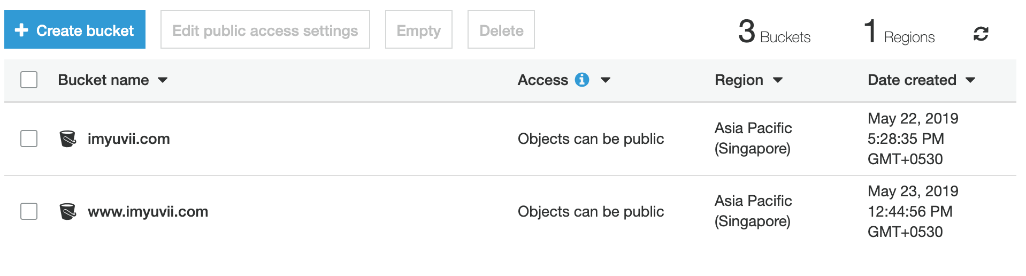Expand the Region column sort arrow
This screenshot has height=276, width=1026.
(x=778, y=80)
